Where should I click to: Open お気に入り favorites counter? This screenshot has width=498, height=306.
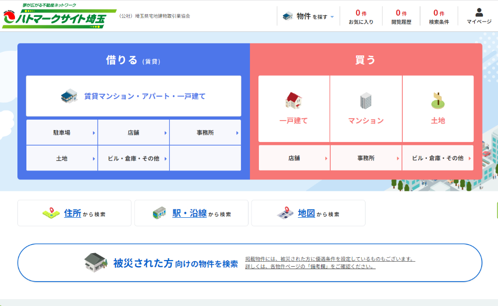361,16
